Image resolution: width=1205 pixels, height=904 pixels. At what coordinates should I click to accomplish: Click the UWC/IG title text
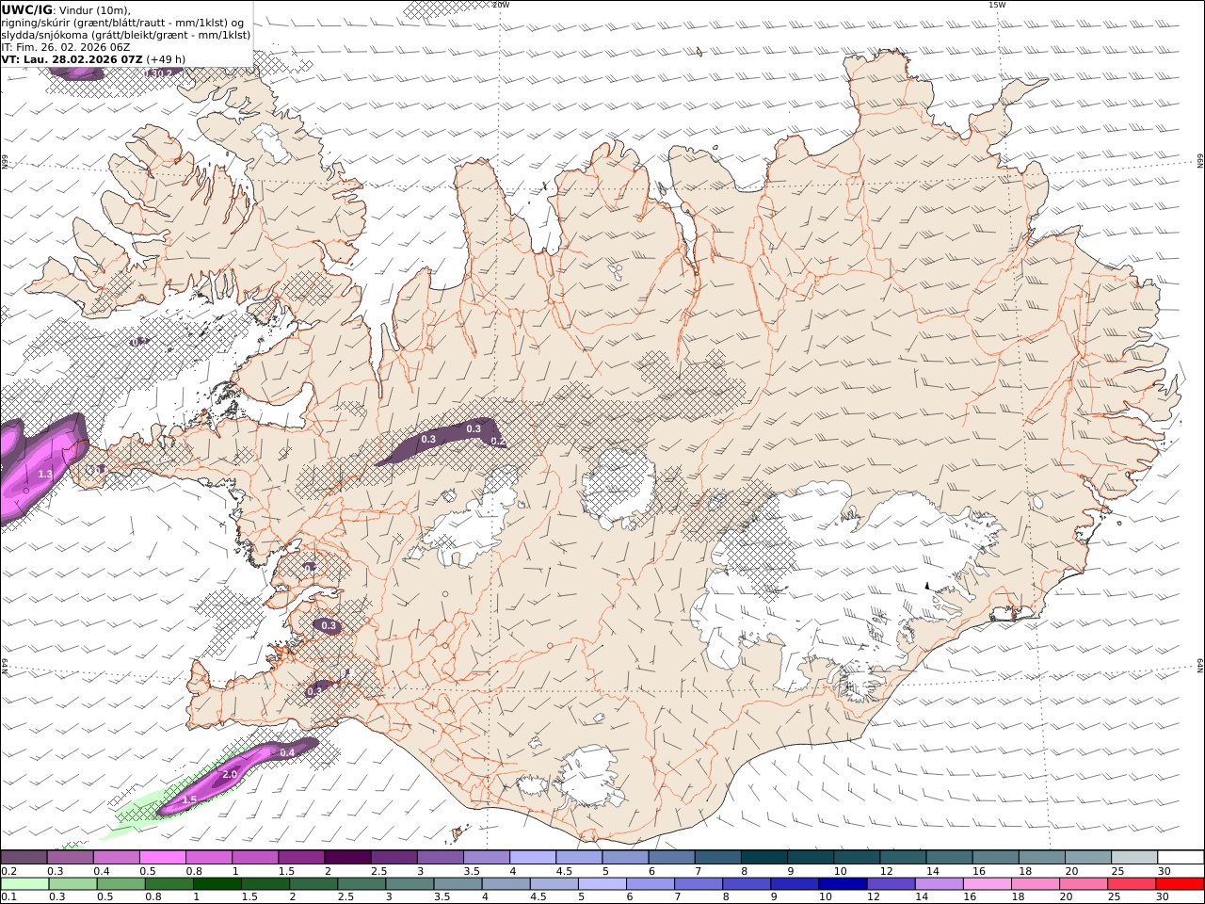click(27, 9)
